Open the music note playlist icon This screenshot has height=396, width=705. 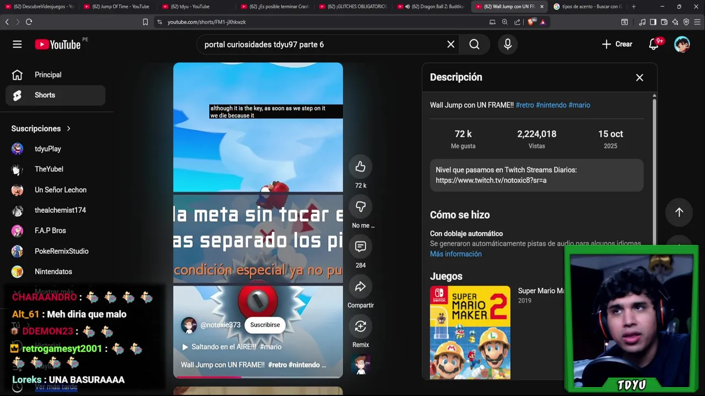click(x=642, y=22)
